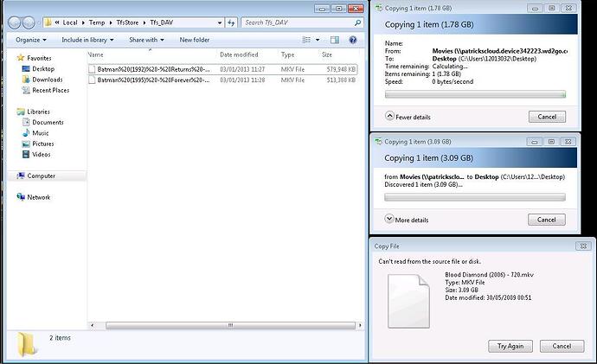Viewport: 597px width, 364px height.
Task: Click the scrollbar left arrow
Action: [92, 326]
